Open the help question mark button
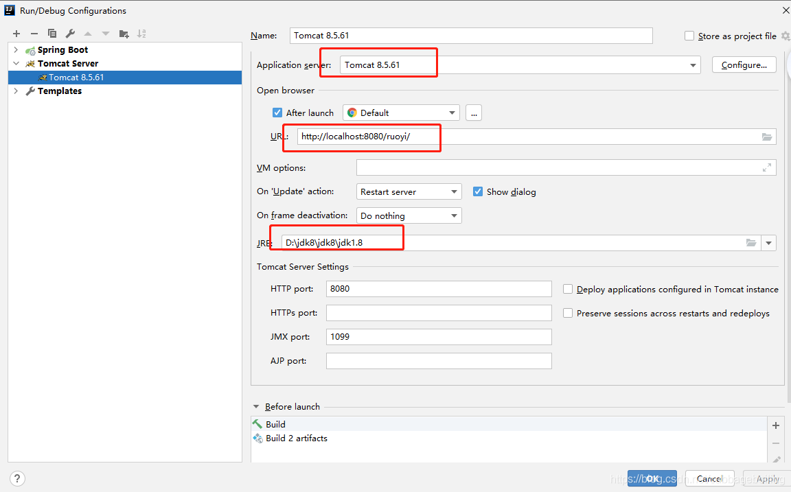Viewport: 791px width, 492px height. click(17, 478)
